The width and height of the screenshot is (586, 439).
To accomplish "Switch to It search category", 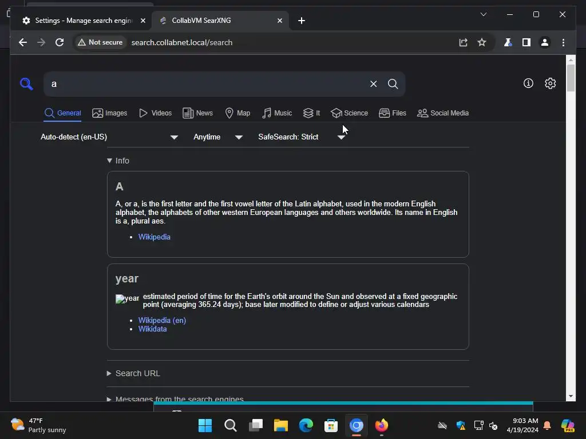I will coord(311,113).
